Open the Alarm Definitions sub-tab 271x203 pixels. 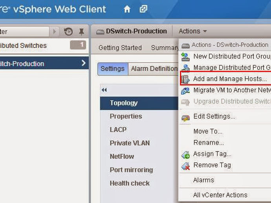pyautogui.click(x=154, y=69)
